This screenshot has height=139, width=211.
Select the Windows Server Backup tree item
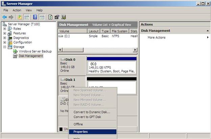(35, 51)
